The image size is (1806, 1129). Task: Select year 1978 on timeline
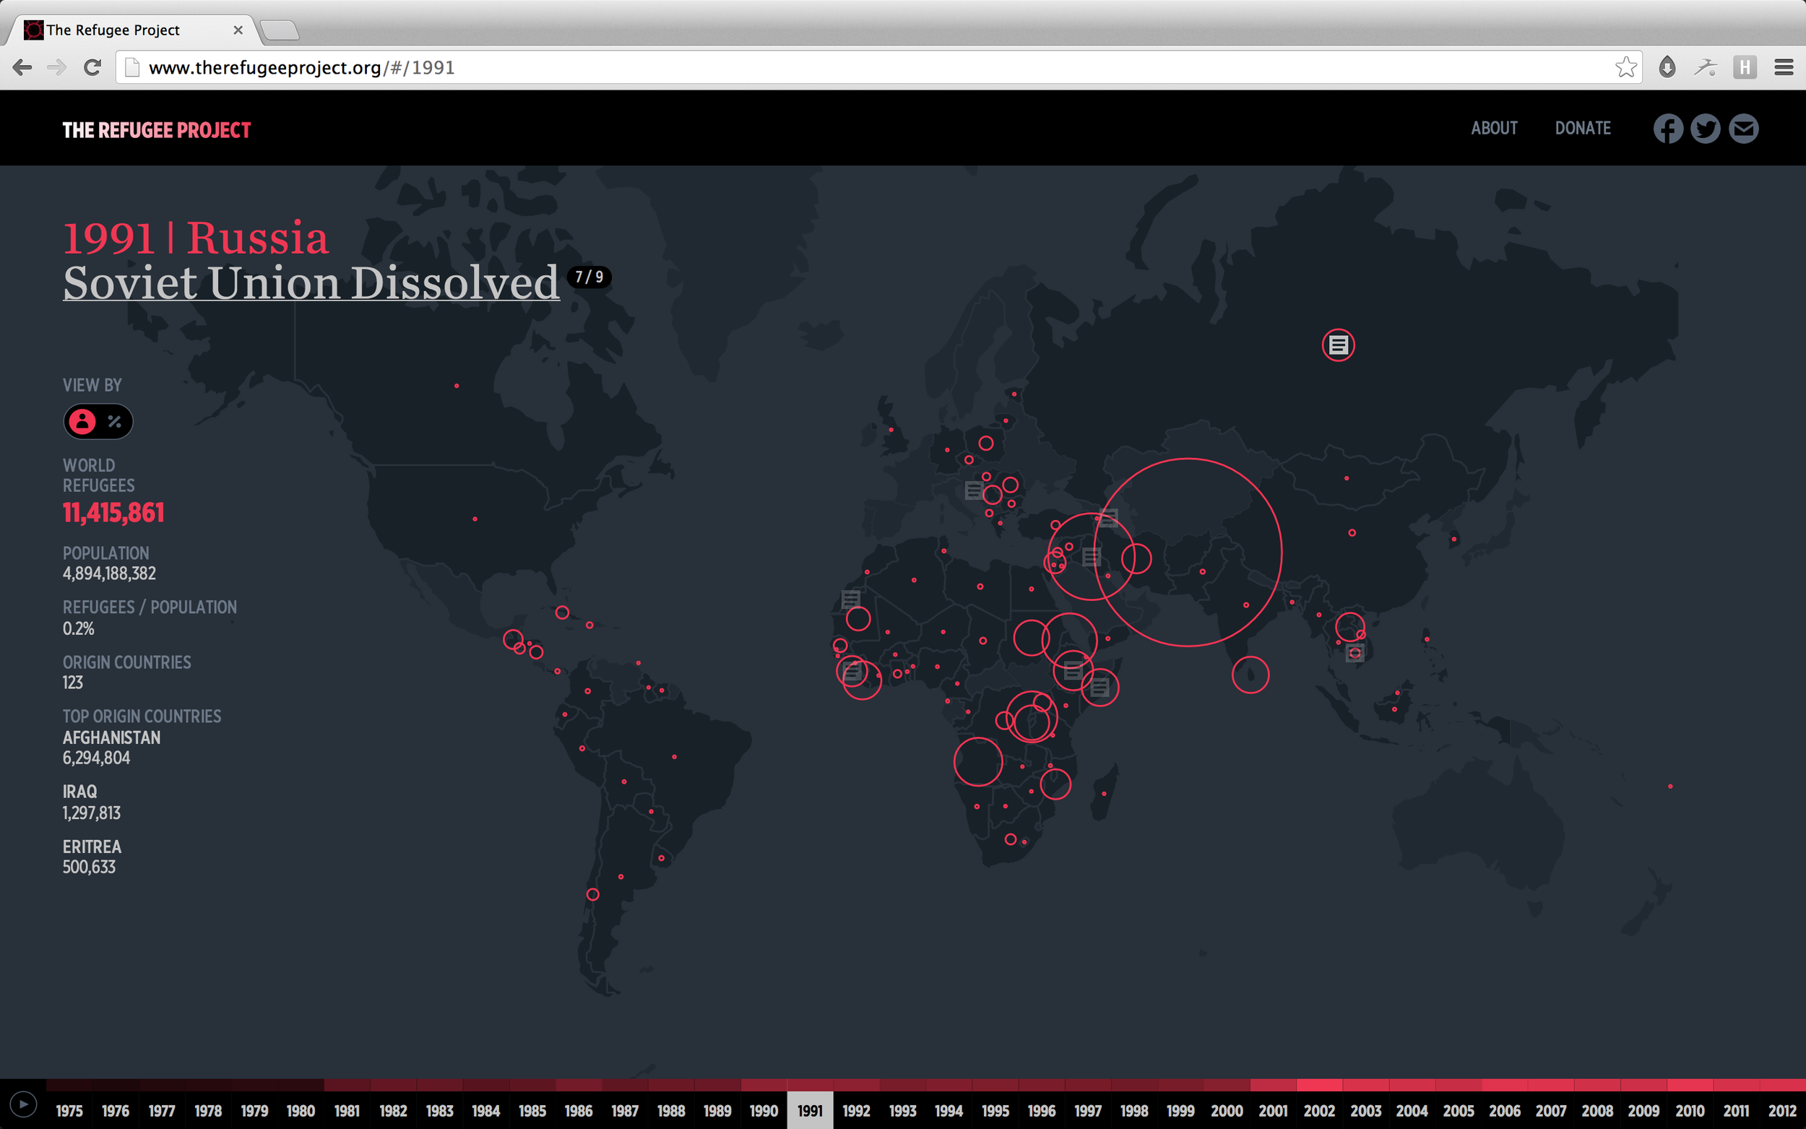coord(208,1110)
